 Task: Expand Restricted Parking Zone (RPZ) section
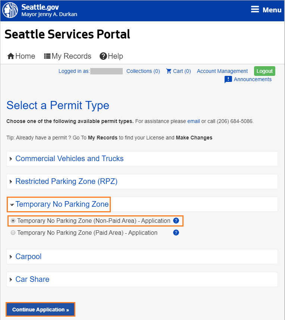[66, 181]
